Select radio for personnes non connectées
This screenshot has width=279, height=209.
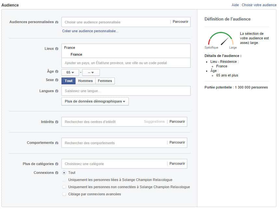(64, 187)
